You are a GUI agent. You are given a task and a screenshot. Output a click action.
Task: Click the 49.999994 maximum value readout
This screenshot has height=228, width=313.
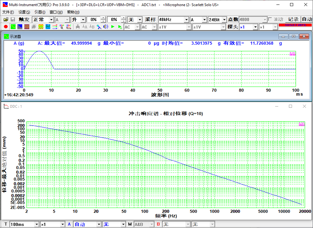tap(81, 43)
